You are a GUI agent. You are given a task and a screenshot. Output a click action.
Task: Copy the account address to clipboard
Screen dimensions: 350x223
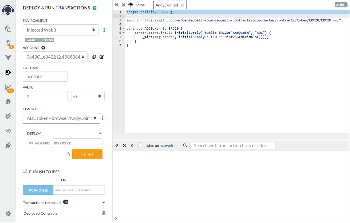(94, 57)
